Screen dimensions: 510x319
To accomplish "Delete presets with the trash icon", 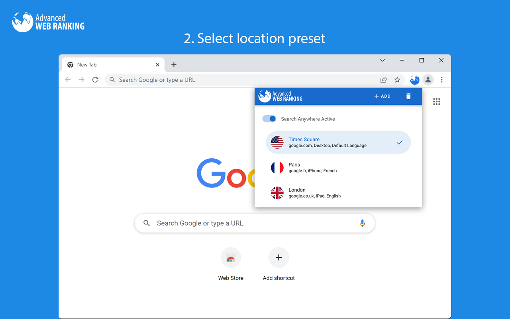I will pos(408,96).
